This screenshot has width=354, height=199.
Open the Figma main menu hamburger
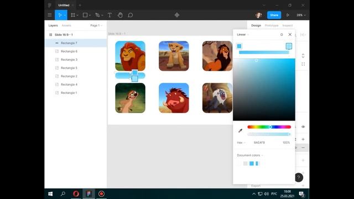(x=50, y=15)
